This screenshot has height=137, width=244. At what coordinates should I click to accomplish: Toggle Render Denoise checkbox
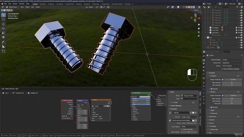[211, 107]
